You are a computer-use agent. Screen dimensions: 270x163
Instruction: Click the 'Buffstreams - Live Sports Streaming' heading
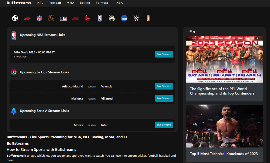point(67,137)
